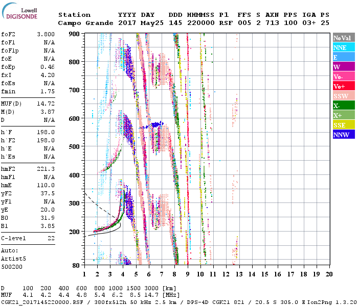The width and height of the screenshot is (358, 306).
Task: Select the W purple legend swatch
Action: click(344, 67)
